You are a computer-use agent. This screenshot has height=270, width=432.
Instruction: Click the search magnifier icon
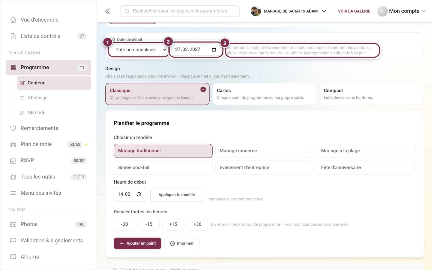127,11
